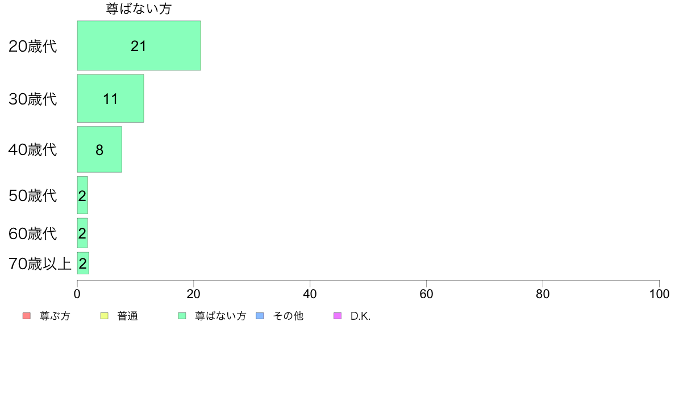Click the green 尊ばない方 legend swatch

[x=182, y=316]
